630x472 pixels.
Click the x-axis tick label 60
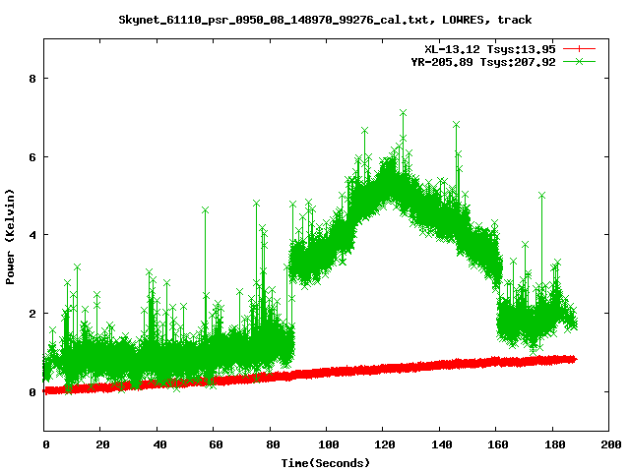coord(215,445)
